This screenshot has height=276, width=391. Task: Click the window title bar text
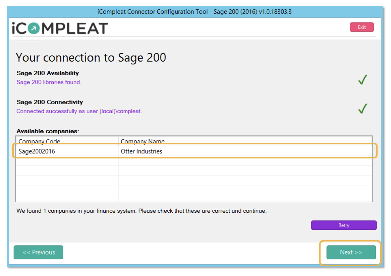coord(194,12)
